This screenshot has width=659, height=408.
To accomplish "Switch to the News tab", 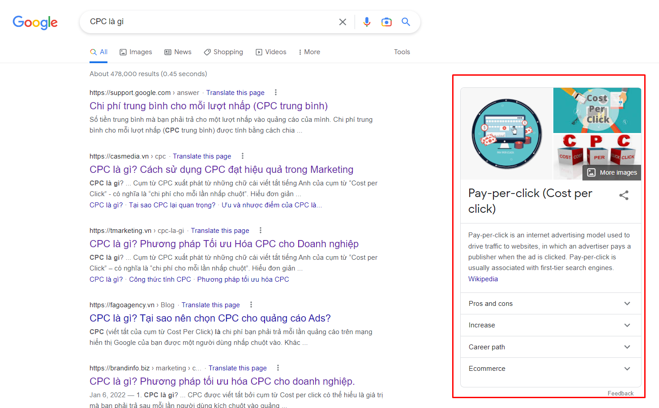I will point(178,52).
